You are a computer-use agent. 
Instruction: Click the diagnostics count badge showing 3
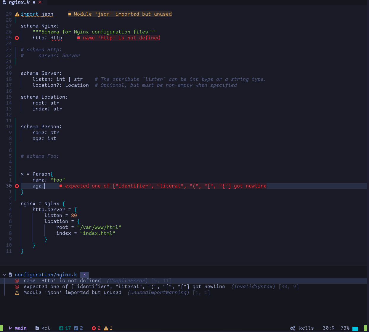point(84,275)
